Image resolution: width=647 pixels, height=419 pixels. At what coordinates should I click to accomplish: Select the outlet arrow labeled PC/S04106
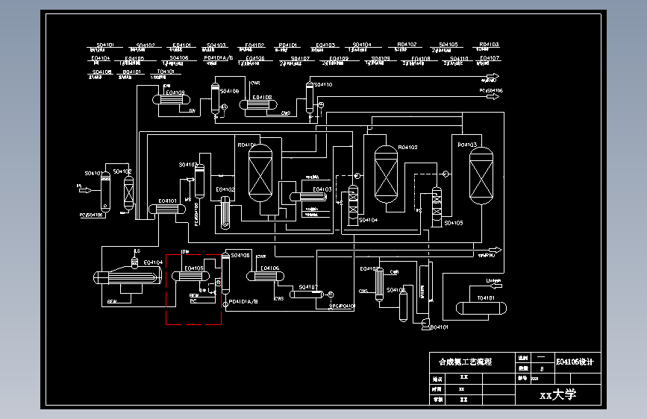[493, 96]
